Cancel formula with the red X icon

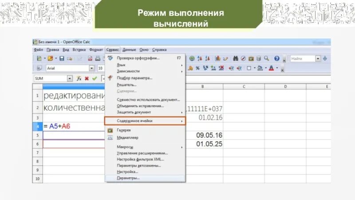click(x=87, y=79)
